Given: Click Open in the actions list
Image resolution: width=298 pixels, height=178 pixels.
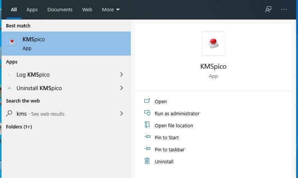Looking at the screenshot, I should (160, 102).
